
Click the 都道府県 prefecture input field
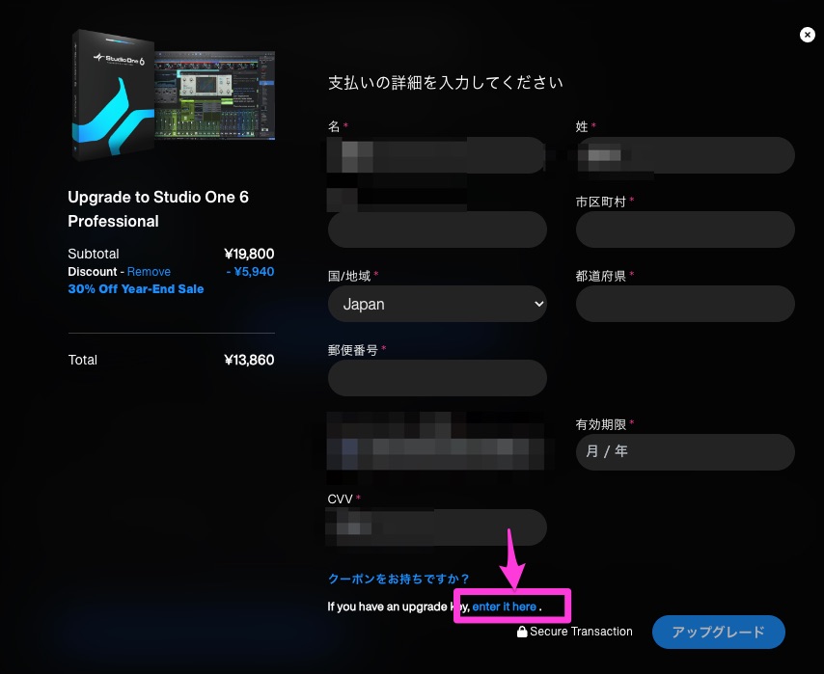(684, 304)
